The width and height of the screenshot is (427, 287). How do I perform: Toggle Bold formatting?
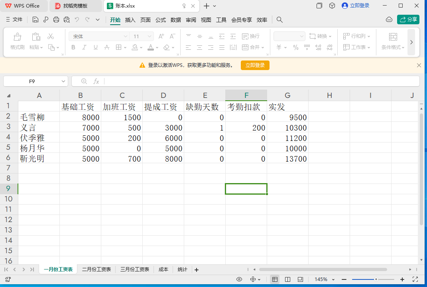pyautogui.click(x=73, y=47)
